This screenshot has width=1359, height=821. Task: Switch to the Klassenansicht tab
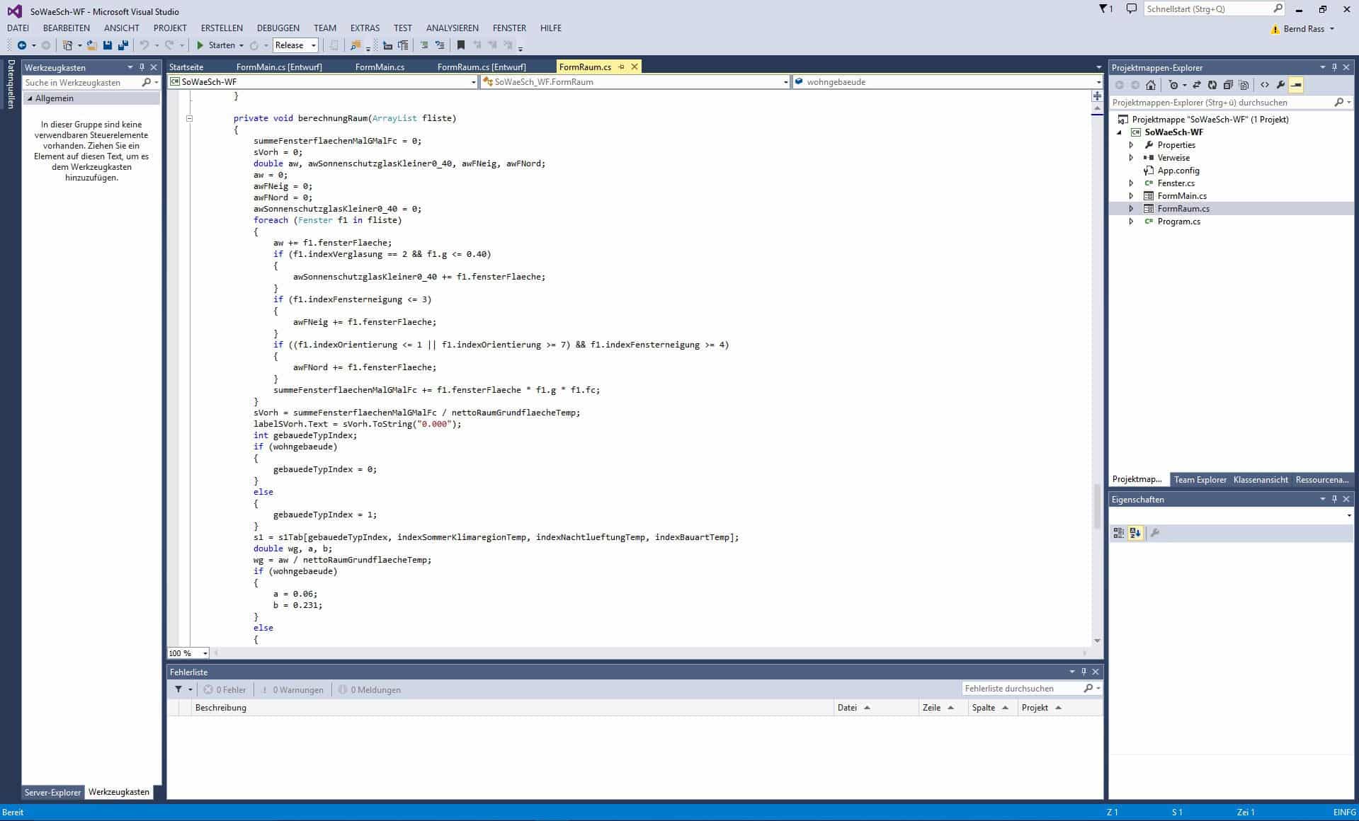1261,480
